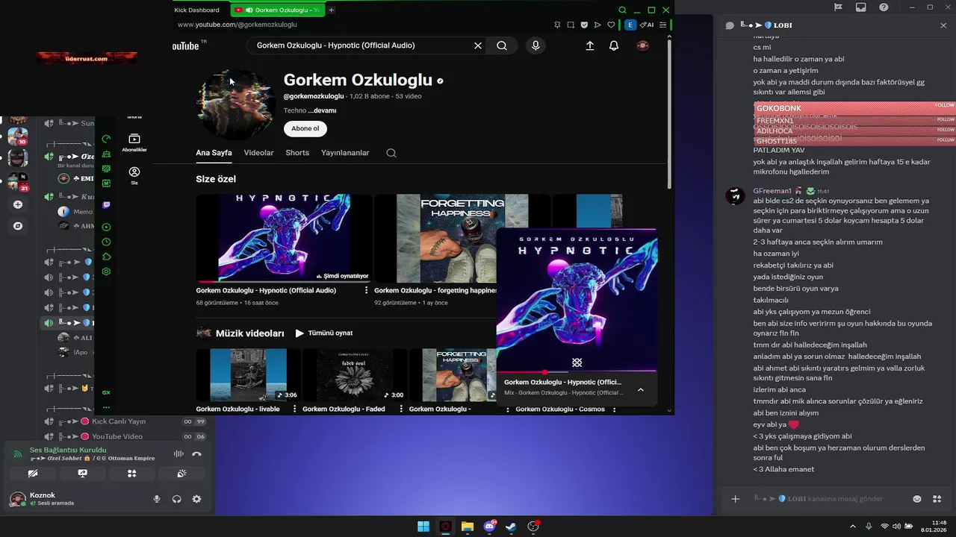This screenshot has height=537, width=956.
Task: Open Discord activities launcher button
Action: tap(131, 474)
